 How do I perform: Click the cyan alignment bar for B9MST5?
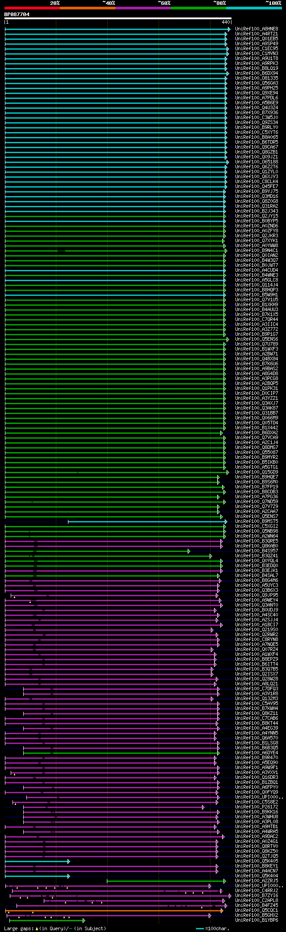pyautogui.click(x=147, y=521)
